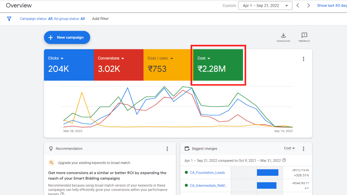Screen dimensions: 347x195
Task: Open the Apr 1 – Sep 21, 2022 date picker
Action: click(x=265, y=5)
